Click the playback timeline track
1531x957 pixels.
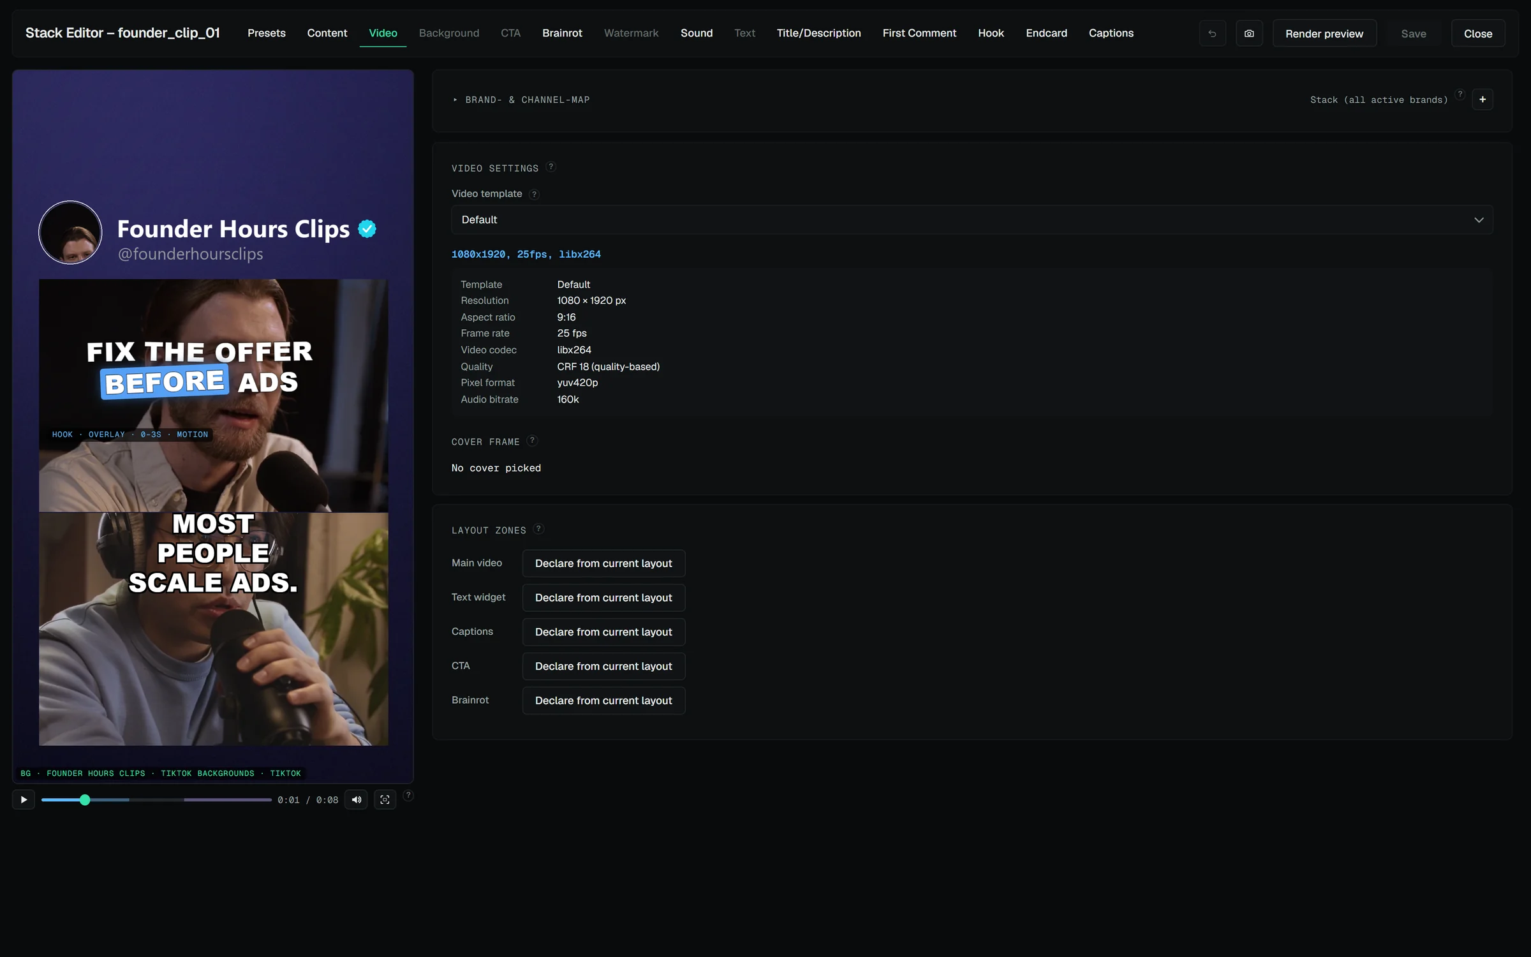pos(156,799)
